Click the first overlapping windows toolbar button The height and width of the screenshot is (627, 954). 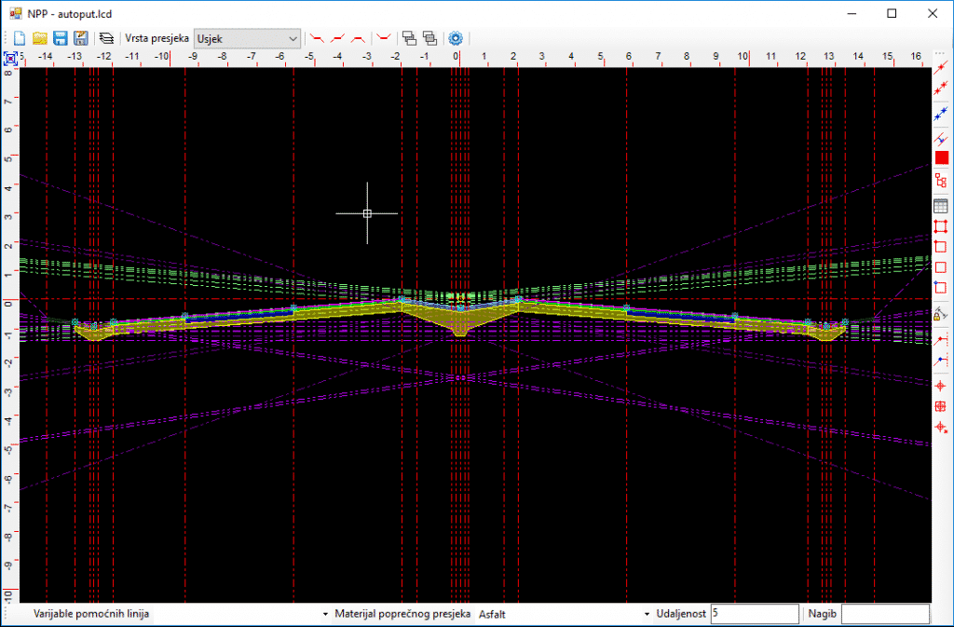(x=408, y=38)
